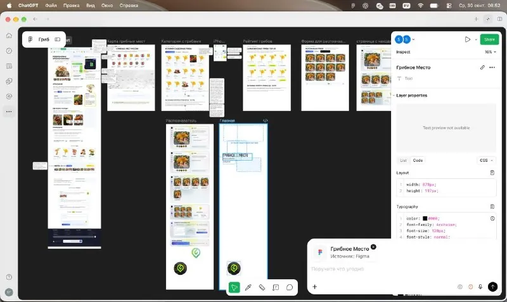Screen dimensions: 507x302
Task: Select the Move cursor tool in Figma toolbar
Action: coord(234,287)
